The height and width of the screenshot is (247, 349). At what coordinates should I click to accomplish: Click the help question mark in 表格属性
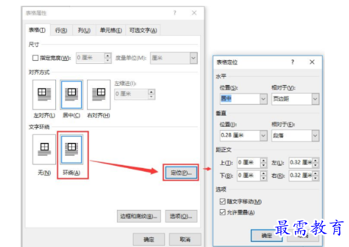tap(175, 13)
